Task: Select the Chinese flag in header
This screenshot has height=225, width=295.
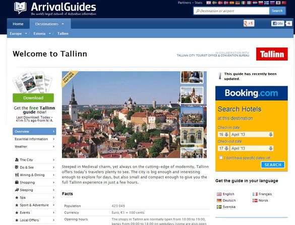Action: pyautogui.click(x=284, y=3)
